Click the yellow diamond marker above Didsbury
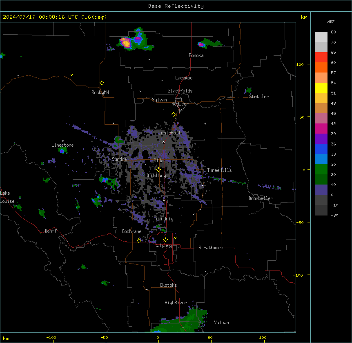The width and height of the screenshot is (352, 343). point(158,170)
